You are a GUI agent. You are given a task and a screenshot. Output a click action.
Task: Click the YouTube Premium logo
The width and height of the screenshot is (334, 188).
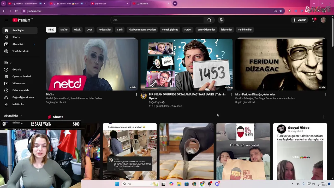tap(22, 20)
